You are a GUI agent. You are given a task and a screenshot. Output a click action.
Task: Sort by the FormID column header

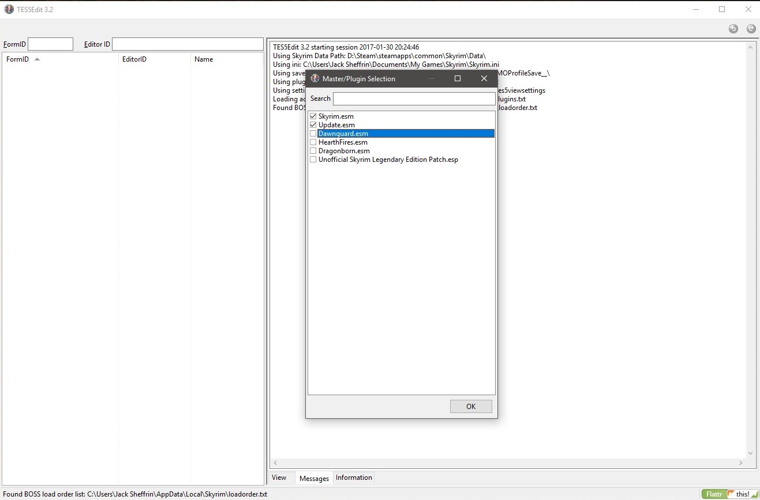tap(61, 59)
